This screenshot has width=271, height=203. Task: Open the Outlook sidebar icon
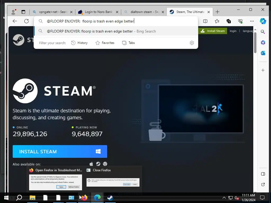point(263,53)
